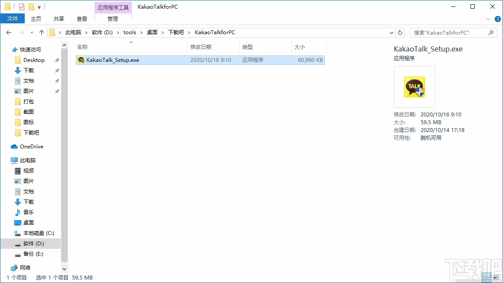Select 软件 (D:) drive in navigation pane
The image size is (503, 283).
[34, 244]
